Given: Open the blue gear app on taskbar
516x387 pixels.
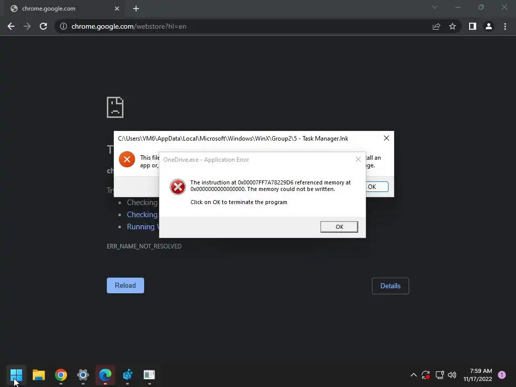Looking at the screenshot, I should click(127, 375).
